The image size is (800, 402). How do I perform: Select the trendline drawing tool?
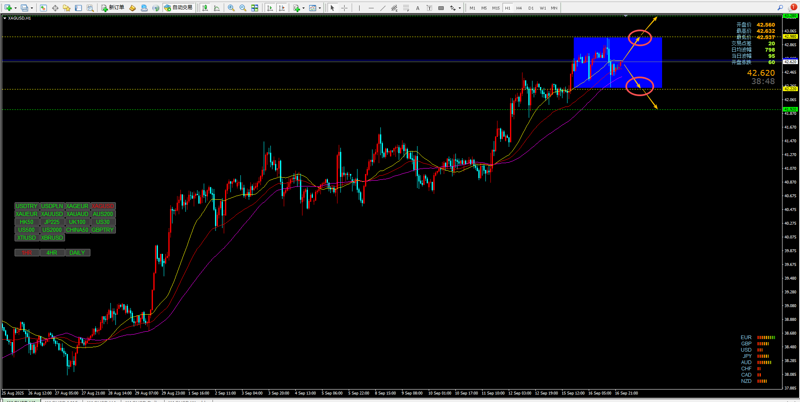click(x=382, y=8)
